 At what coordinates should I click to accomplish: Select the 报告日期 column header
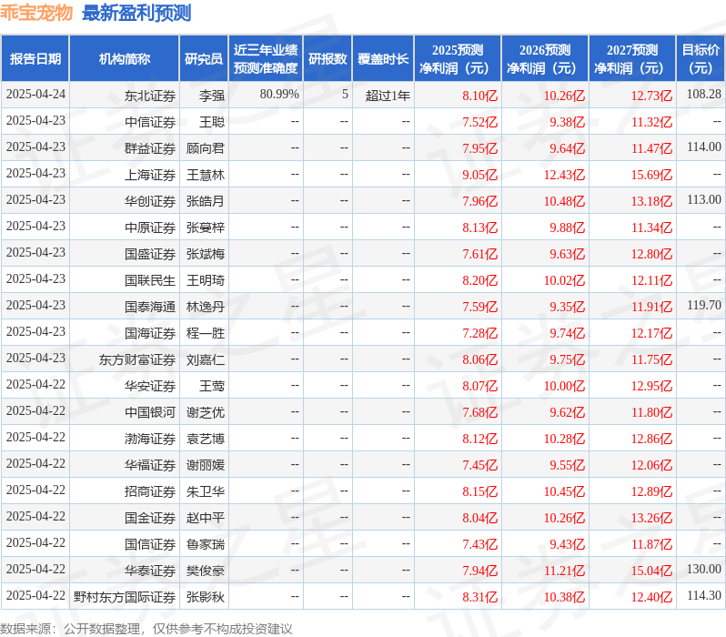35,59
